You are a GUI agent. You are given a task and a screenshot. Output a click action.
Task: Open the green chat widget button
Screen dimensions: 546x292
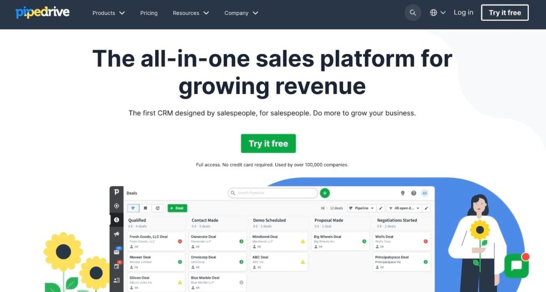pos(517,265)
